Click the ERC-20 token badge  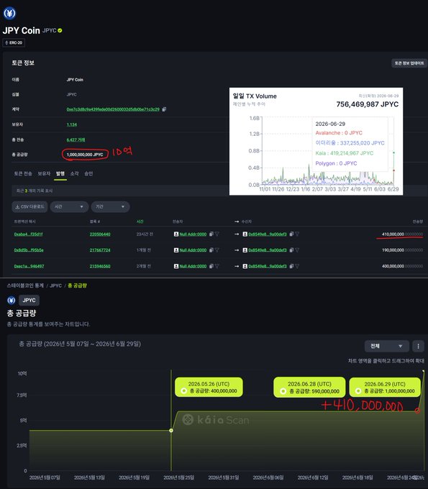tap(14, 42)
